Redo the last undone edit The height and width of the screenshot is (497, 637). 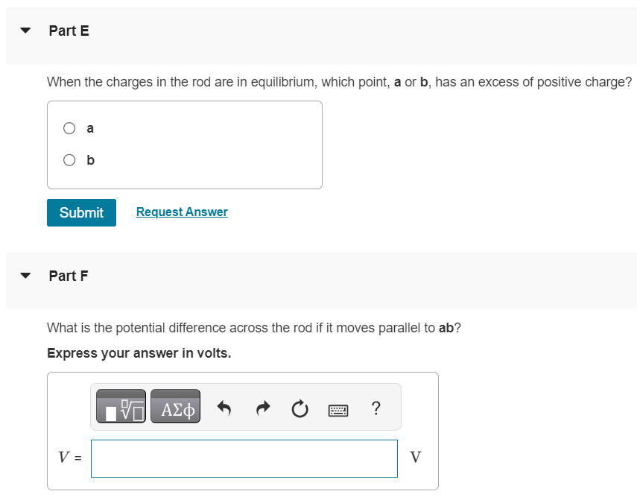[x=263, y=408]
